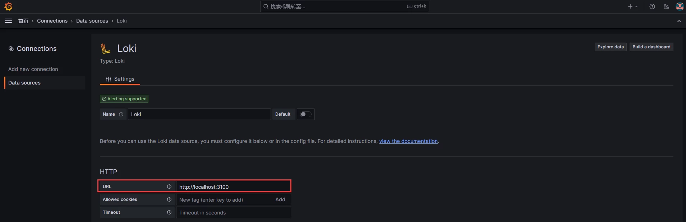Expand the plus new item dropdown
Screen dimensions: 686x222
tap(632, 6)
